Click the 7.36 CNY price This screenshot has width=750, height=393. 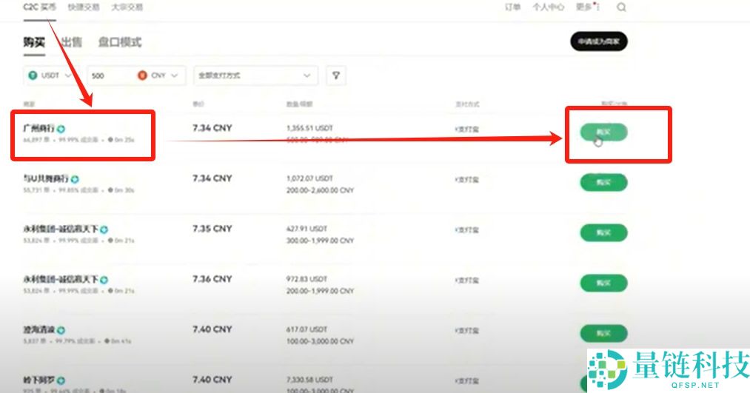pyautogui.click(x=212, y=279)
